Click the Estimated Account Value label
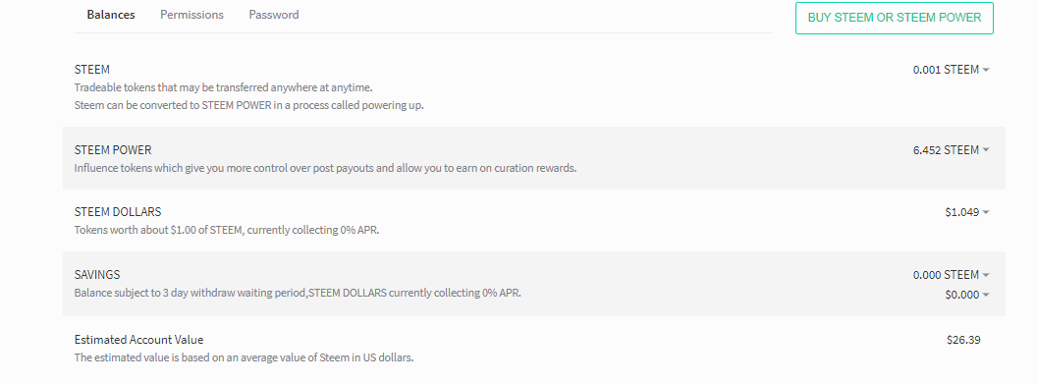 click(138, 340)
